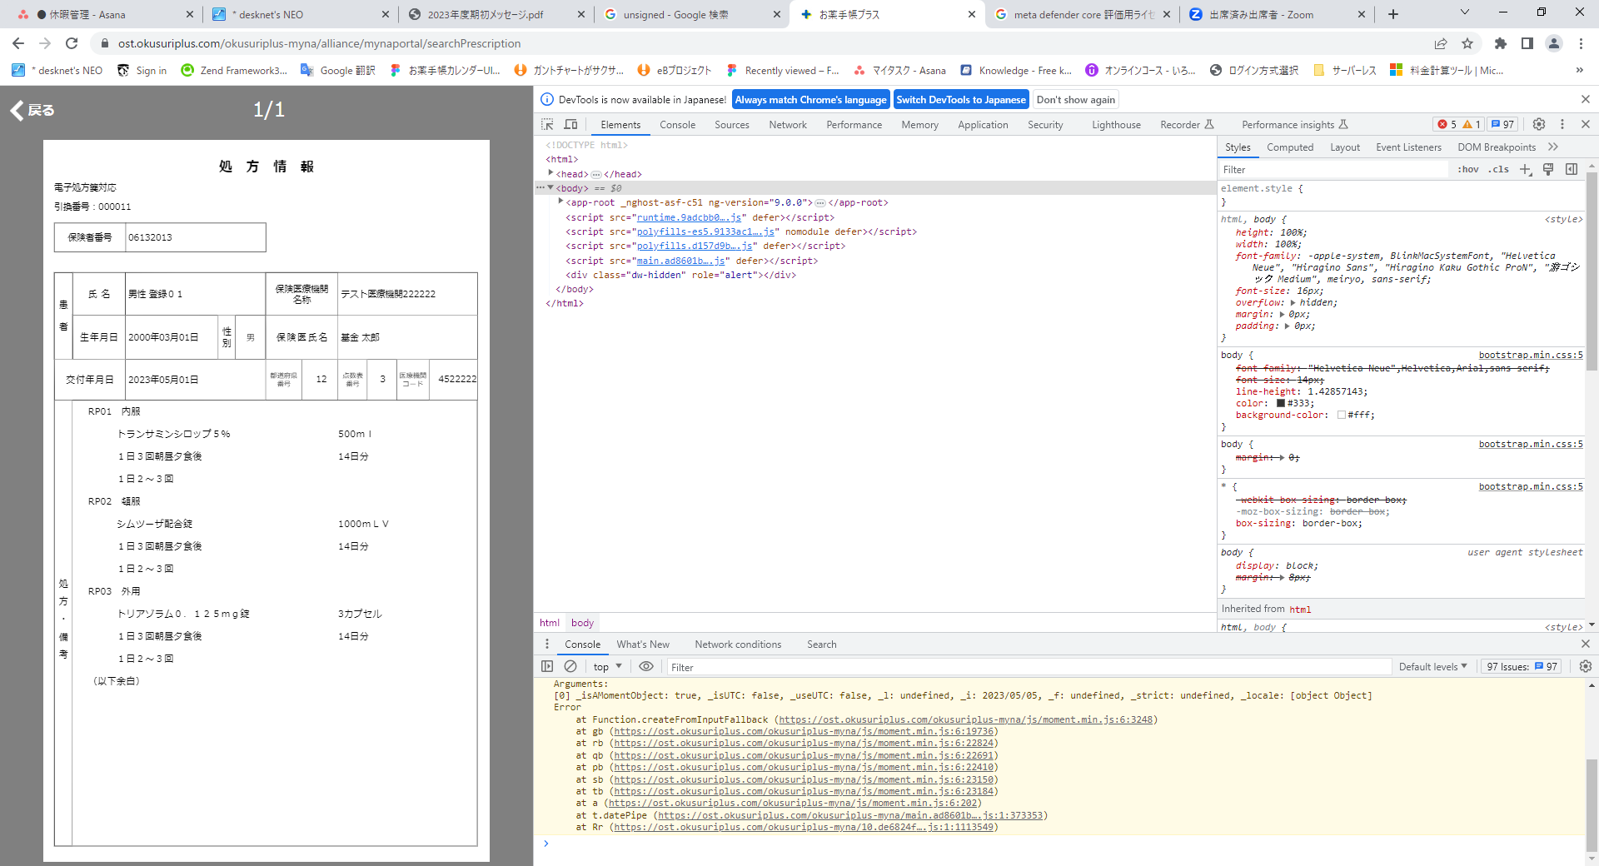
Task: Open the Chrome extensions puzzle icon
Action: coord(1500,43)
